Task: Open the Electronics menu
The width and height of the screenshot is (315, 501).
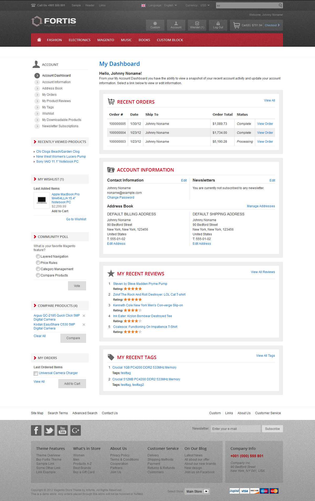Action: click(x=80, y=40)
